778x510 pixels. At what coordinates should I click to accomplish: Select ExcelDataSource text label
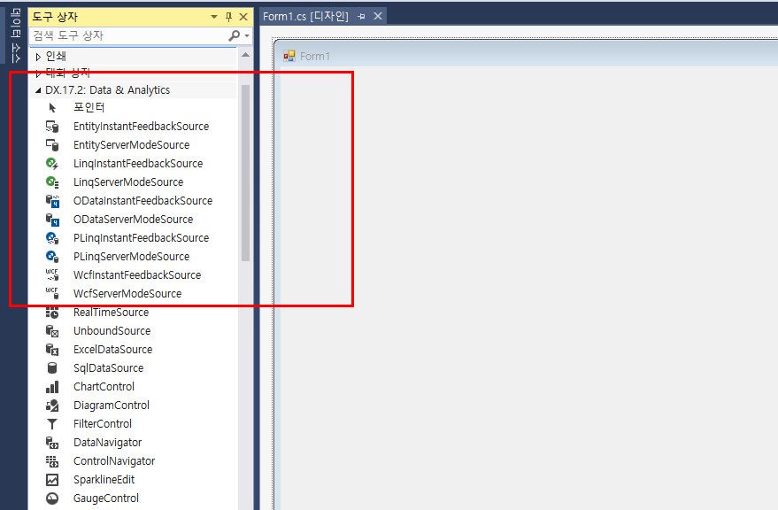[x=113, y=349]
